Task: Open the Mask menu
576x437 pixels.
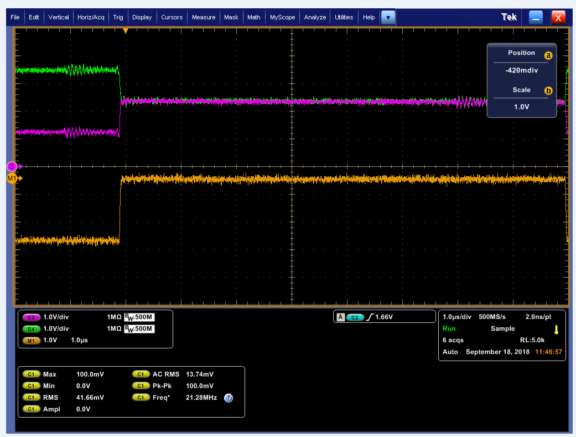Action: point(231,17)
